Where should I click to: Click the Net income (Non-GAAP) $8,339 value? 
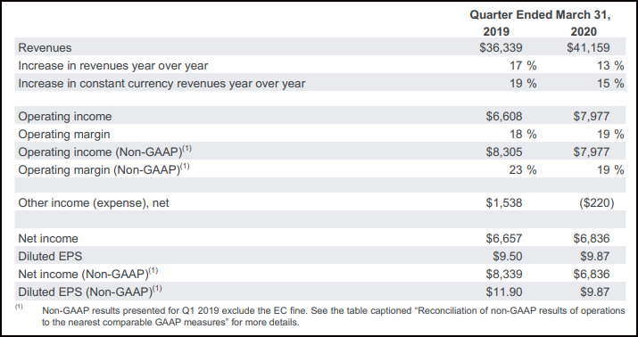(x=504, y=274)
